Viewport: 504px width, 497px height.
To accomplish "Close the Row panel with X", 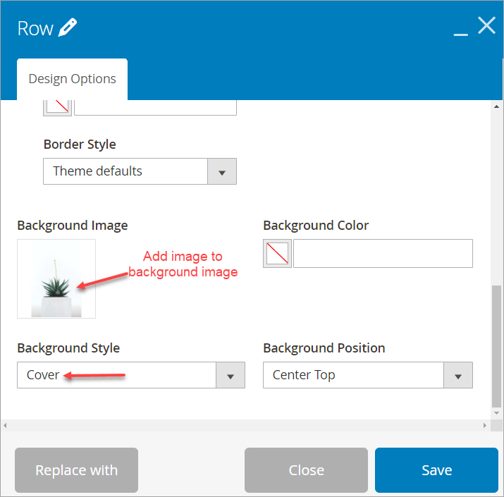I will [x=486, y=25].
